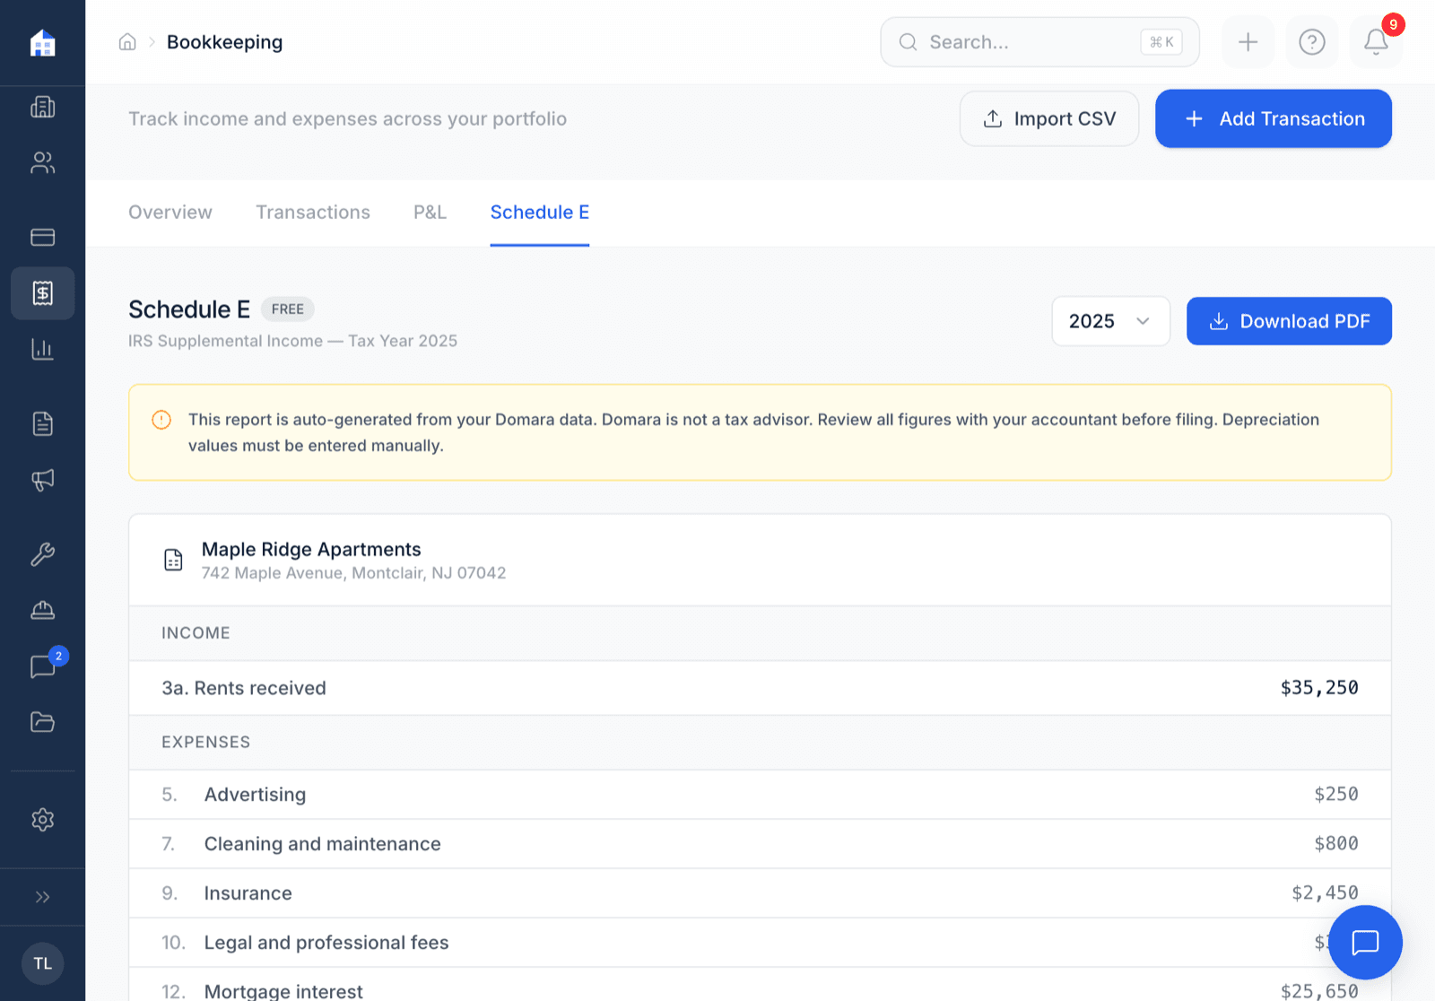Screen dimensions: 1435x1001
Task: Open the help question mark icon
Action: [1311, 42]
